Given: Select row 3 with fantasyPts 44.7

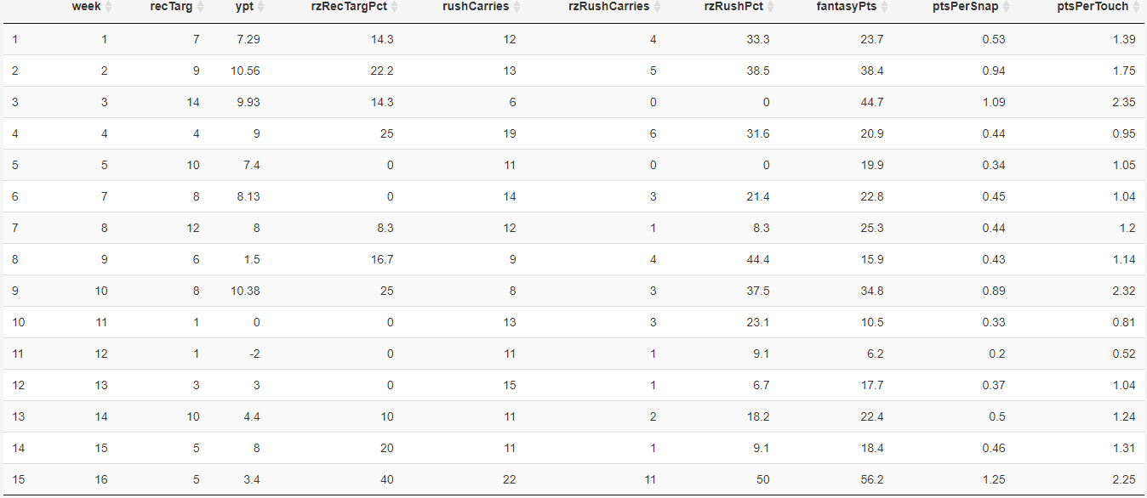Looking at the screenshot, I should click(x=573, y=102).
